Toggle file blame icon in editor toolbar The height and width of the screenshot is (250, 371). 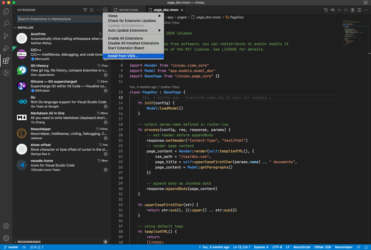click(x=353, y=10)
